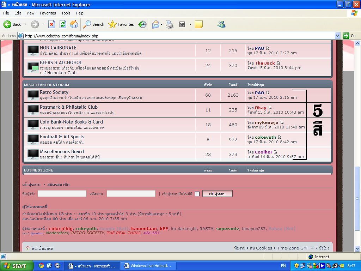This screenshot has width=361, height=271.
Task: Click the Retro Society forum monitor icon
Action: [x=33, y=95]
